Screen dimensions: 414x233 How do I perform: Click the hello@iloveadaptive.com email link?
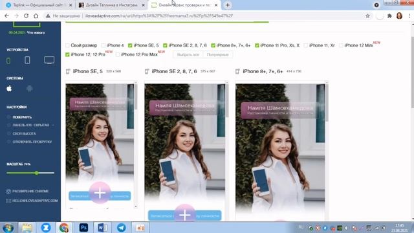point(32,201)
